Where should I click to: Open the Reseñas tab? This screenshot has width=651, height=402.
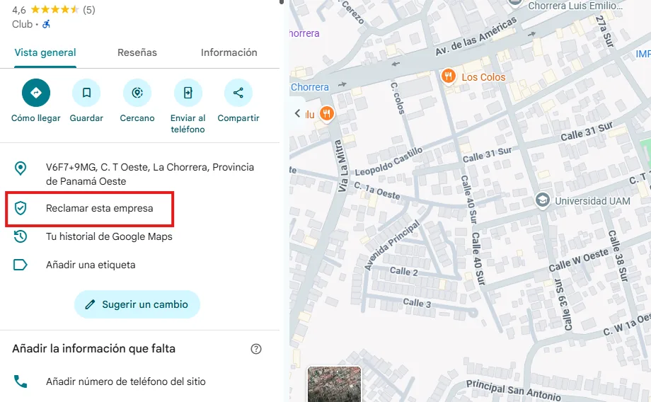(x=137, y=52)
